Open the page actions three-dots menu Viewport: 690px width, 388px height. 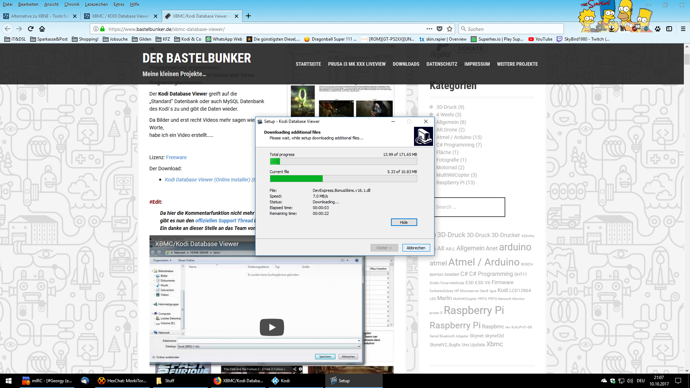429,29
